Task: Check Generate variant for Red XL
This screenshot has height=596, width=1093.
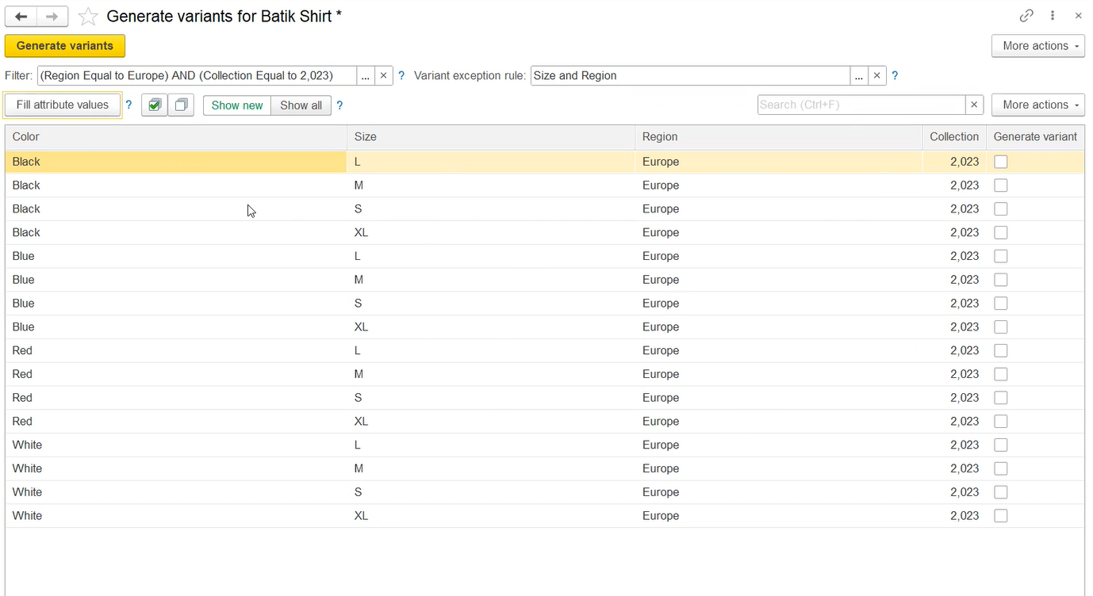Action: [1001, 422]
